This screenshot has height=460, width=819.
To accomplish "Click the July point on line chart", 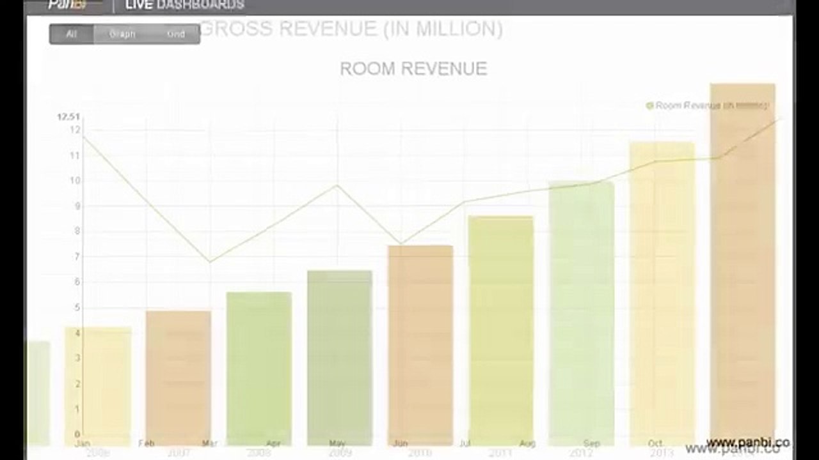I will (465, 202).
